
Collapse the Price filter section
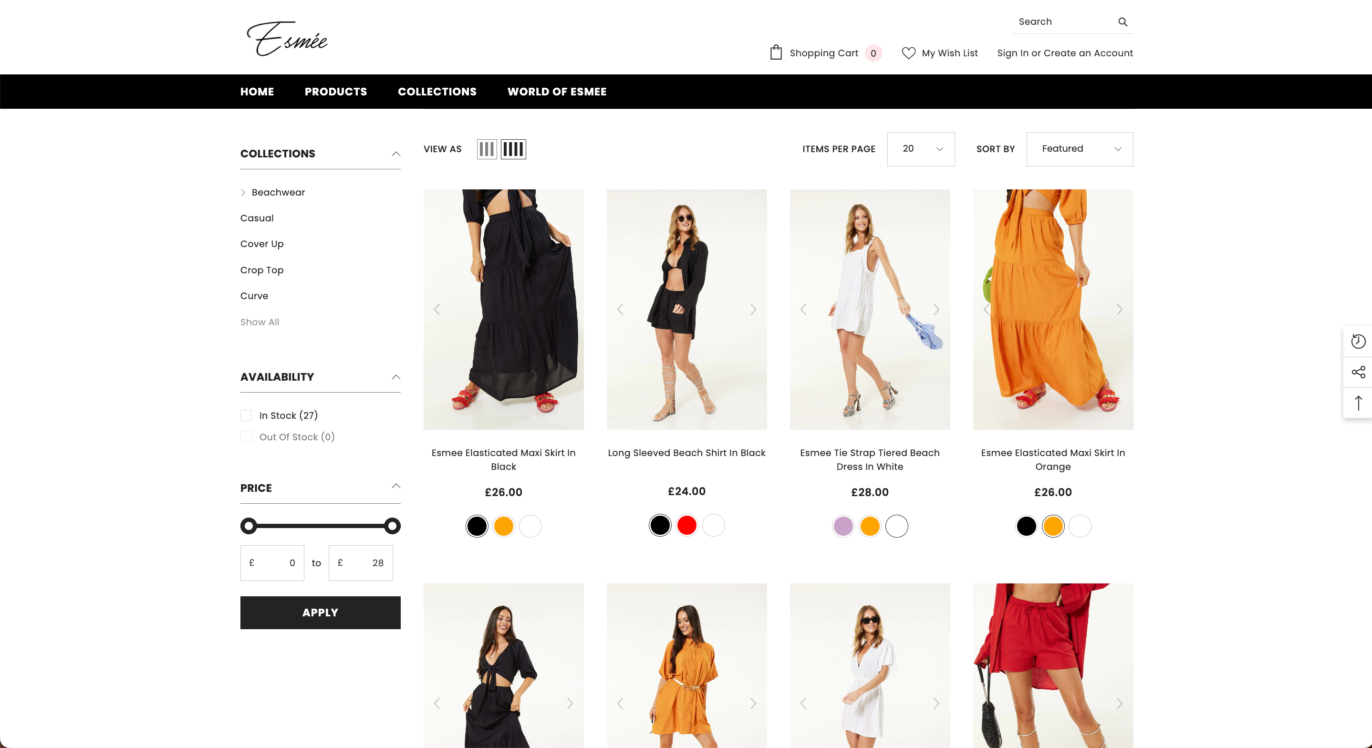click(396, 486)
